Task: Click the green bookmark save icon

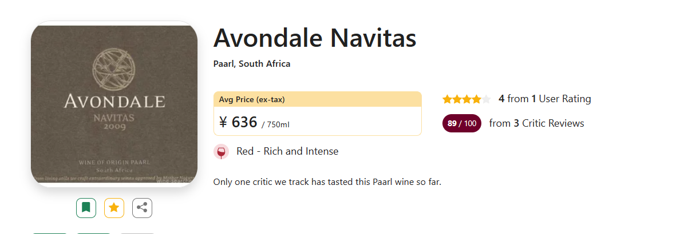Action: tap(86, 208)
